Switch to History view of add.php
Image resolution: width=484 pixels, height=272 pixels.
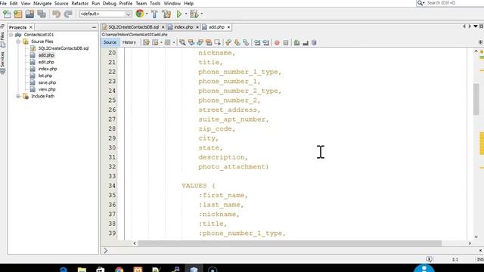click(129, 42)
